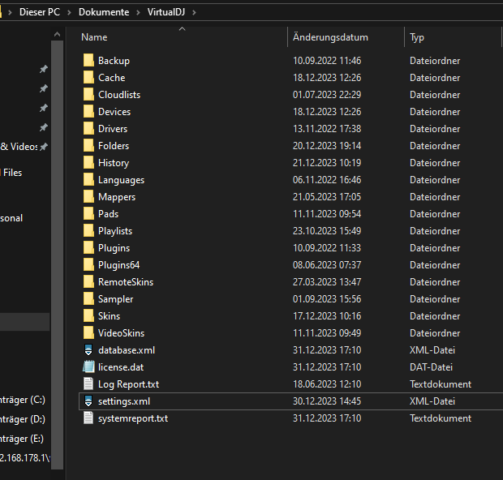Open drive (C:) in navigation pane
503x480 pixels.
click(x=23, y=400)
